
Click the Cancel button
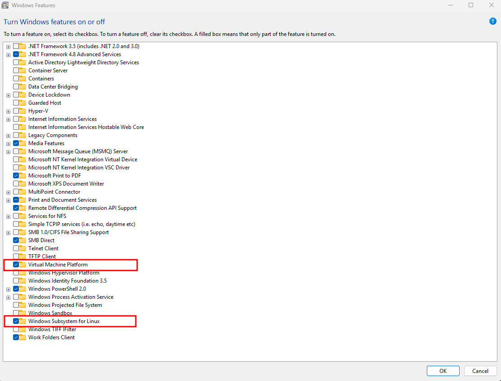pos(480,371)
